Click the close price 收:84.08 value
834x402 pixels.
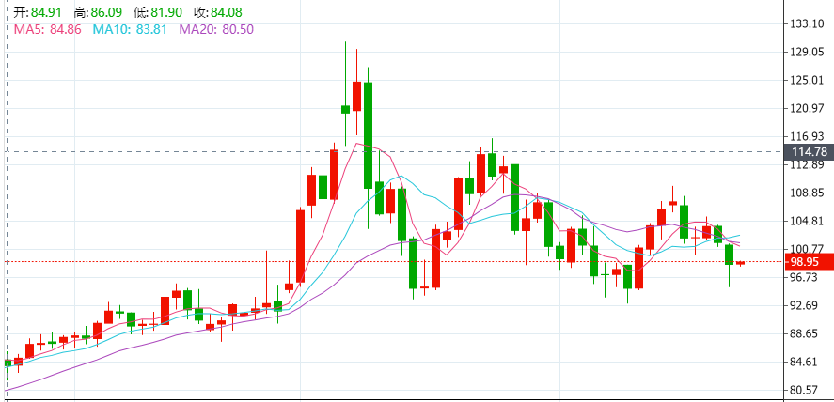pyautogui.click(x=218, y=11)
